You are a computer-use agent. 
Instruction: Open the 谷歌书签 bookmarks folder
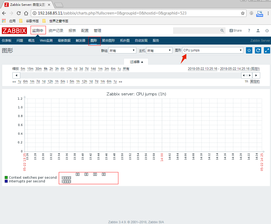pos(29,21)
